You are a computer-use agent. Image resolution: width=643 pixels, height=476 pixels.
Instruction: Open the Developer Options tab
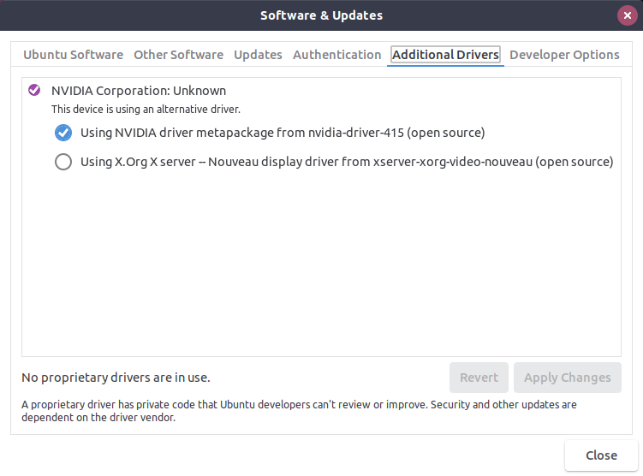(x=564, y=55)
